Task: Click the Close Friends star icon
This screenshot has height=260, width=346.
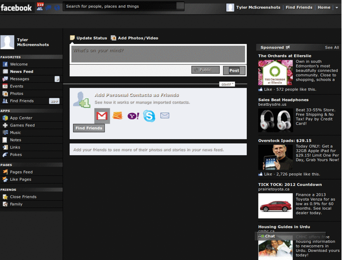Action: [x=5, y=197]
